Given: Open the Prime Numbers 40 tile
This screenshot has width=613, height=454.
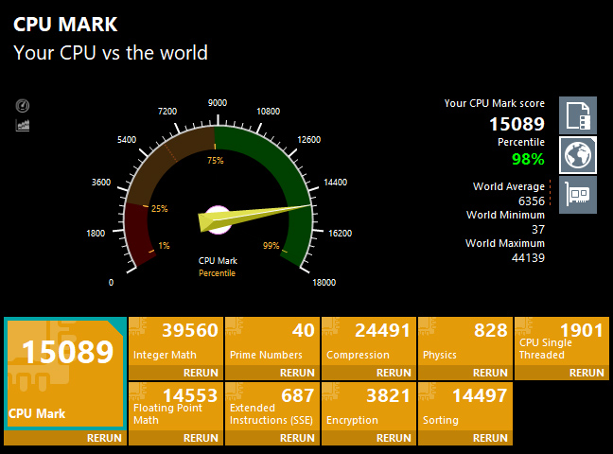Looking at the screenshot, I should point(272,341).
